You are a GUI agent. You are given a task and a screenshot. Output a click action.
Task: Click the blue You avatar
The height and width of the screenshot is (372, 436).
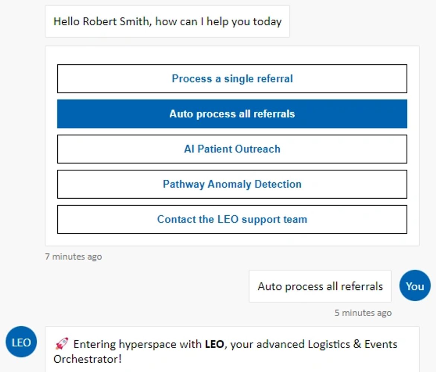click(x=414, y=286)
